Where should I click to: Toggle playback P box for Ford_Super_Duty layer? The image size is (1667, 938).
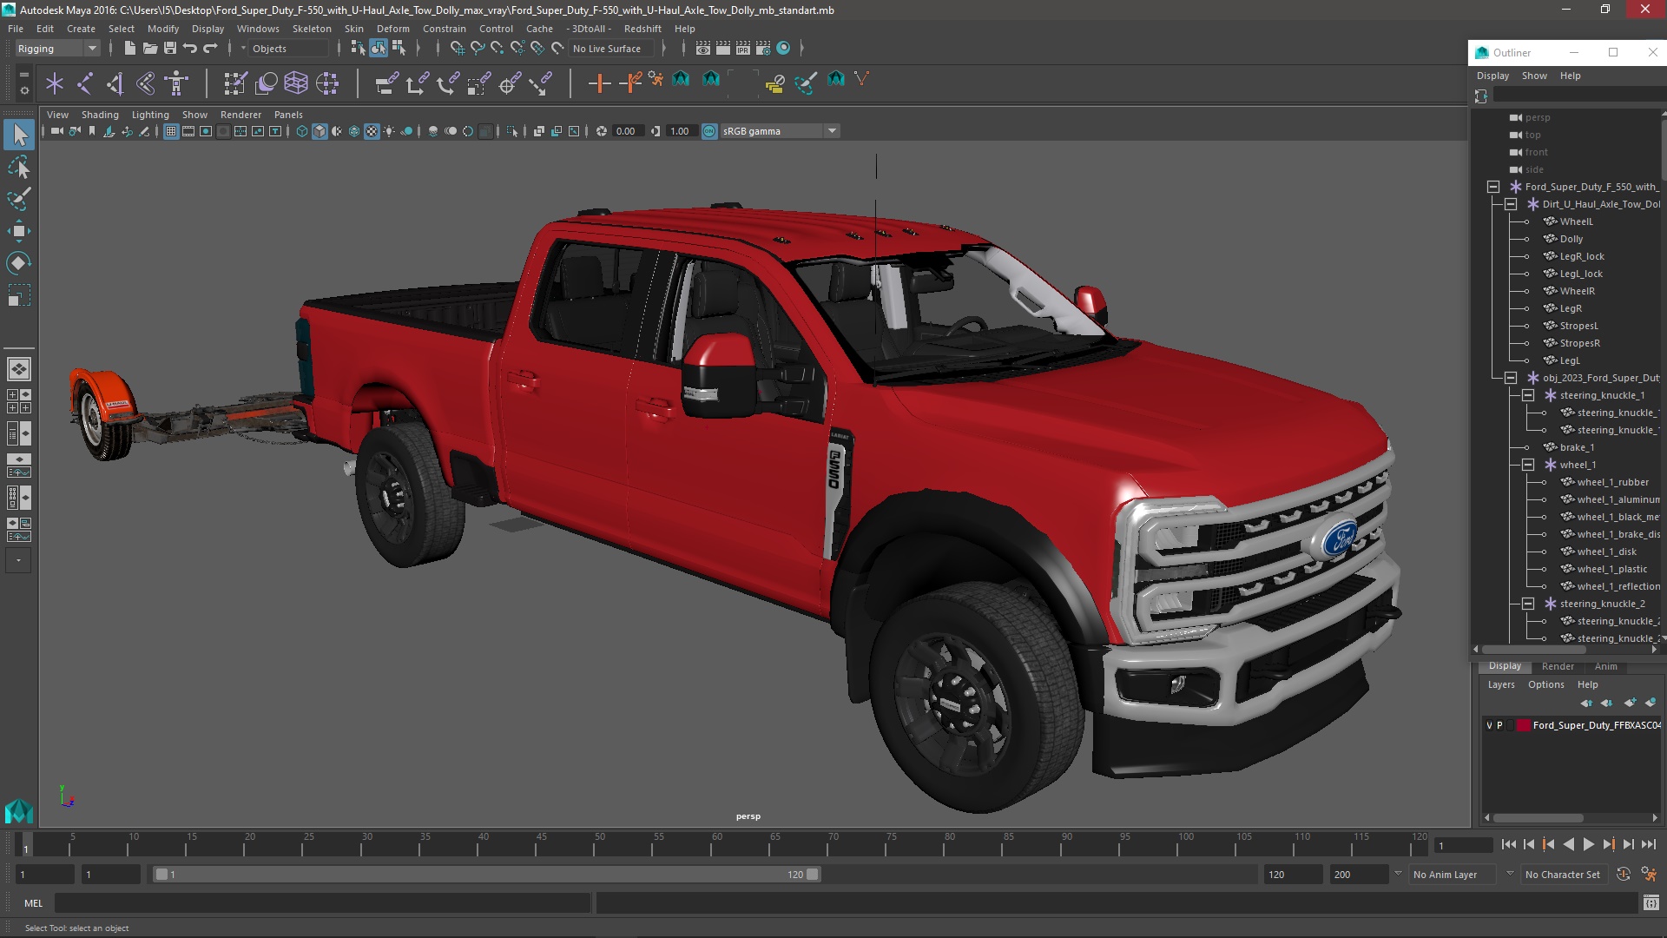coord(1499,725)
